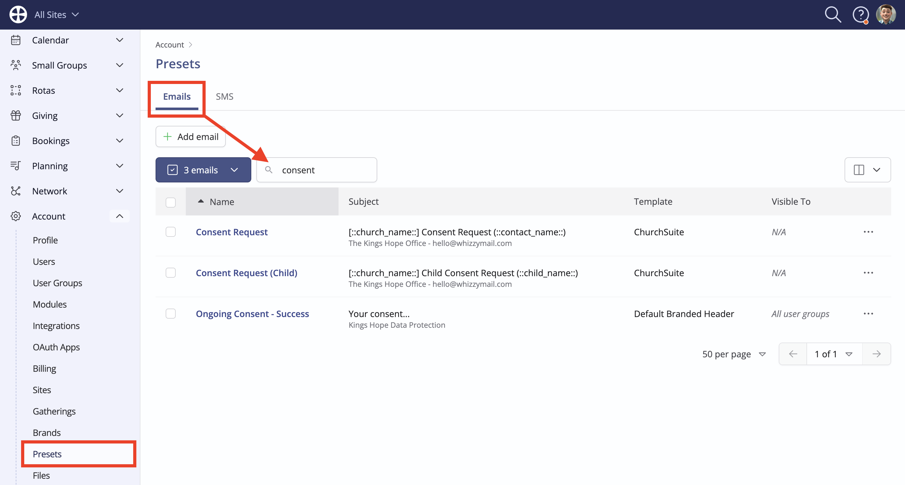Collapse the Account menu chevron
This screenshot has height=485, width=905.
(119, 216)
